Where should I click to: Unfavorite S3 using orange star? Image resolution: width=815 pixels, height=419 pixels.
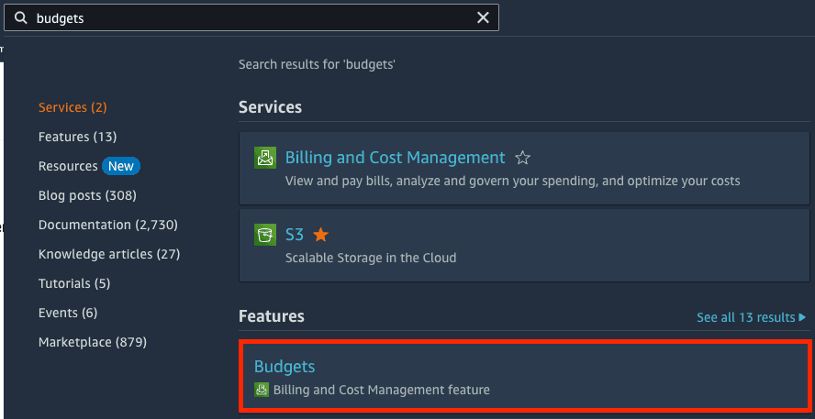tap(320, 235)
